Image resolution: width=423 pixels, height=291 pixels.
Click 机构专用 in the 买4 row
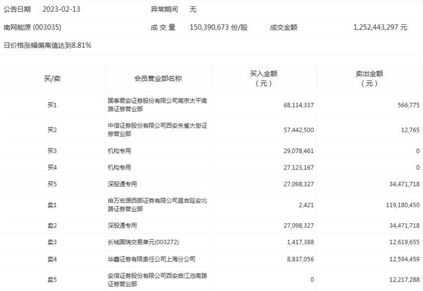pyautogui.click(x=119, y=167)
